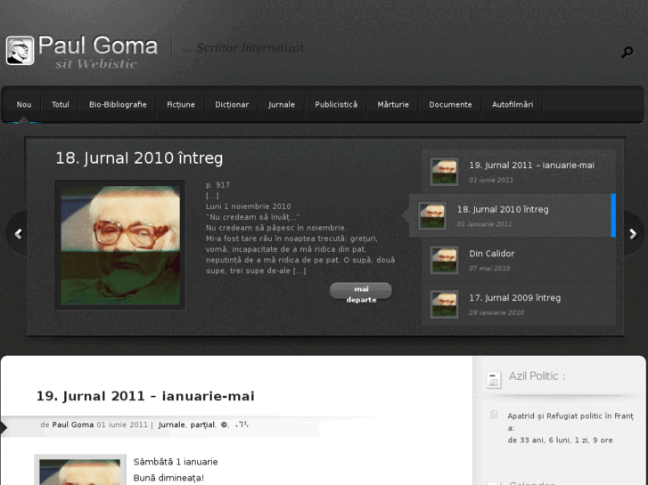The height and width of the screenshot is (485, 648).
Task: Click the Azil Politic widget heading
Action: click(x=537, y=376)
